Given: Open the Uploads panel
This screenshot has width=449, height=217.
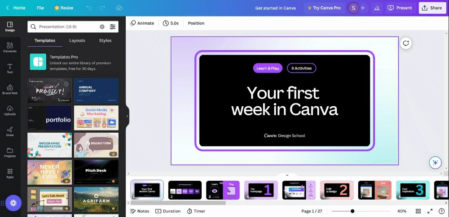Looking at the screenshot, I should pos(10,111).
